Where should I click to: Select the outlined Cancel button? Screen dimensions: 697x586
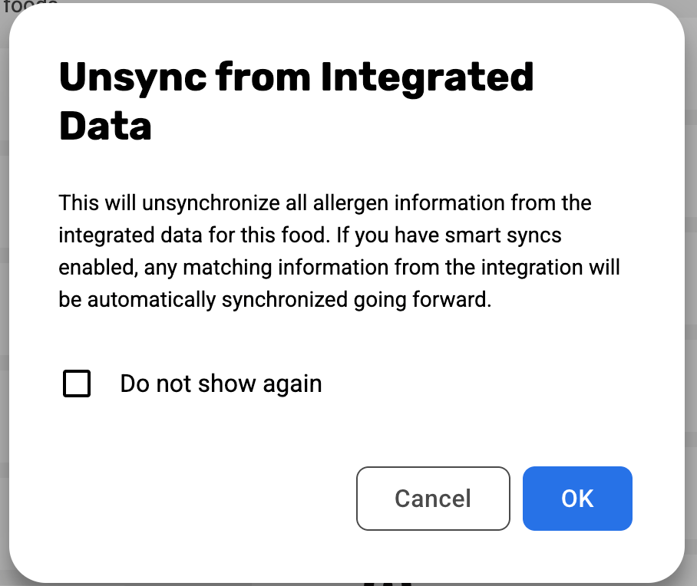pyautogui.click(x=433, y=499)
